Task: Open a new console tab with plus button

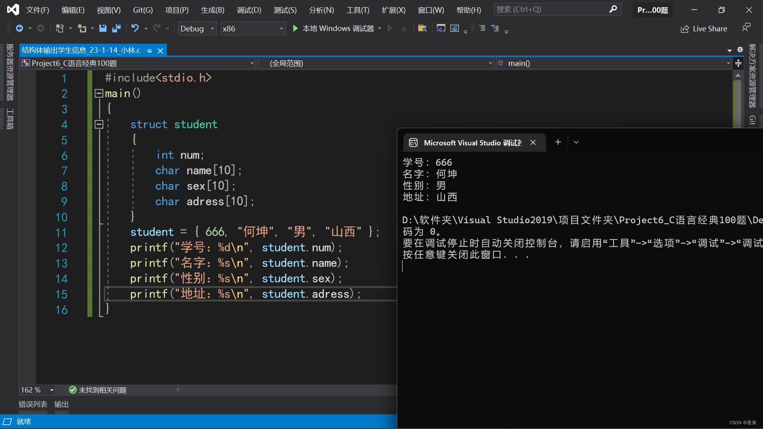Action: 558,142
